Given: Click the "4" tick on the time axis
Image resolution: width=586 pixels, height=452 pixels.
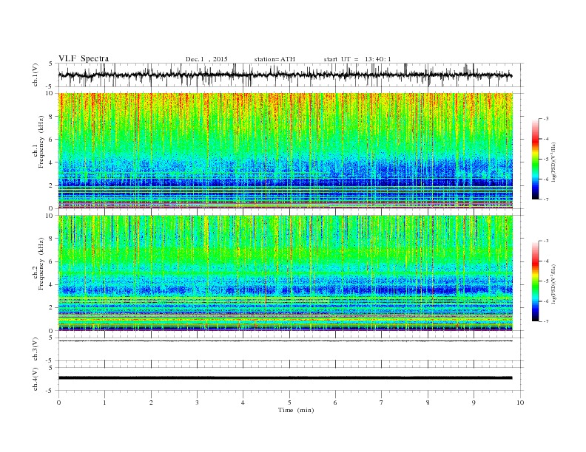Looking at the screenshot, I should (x=243, y=403).
